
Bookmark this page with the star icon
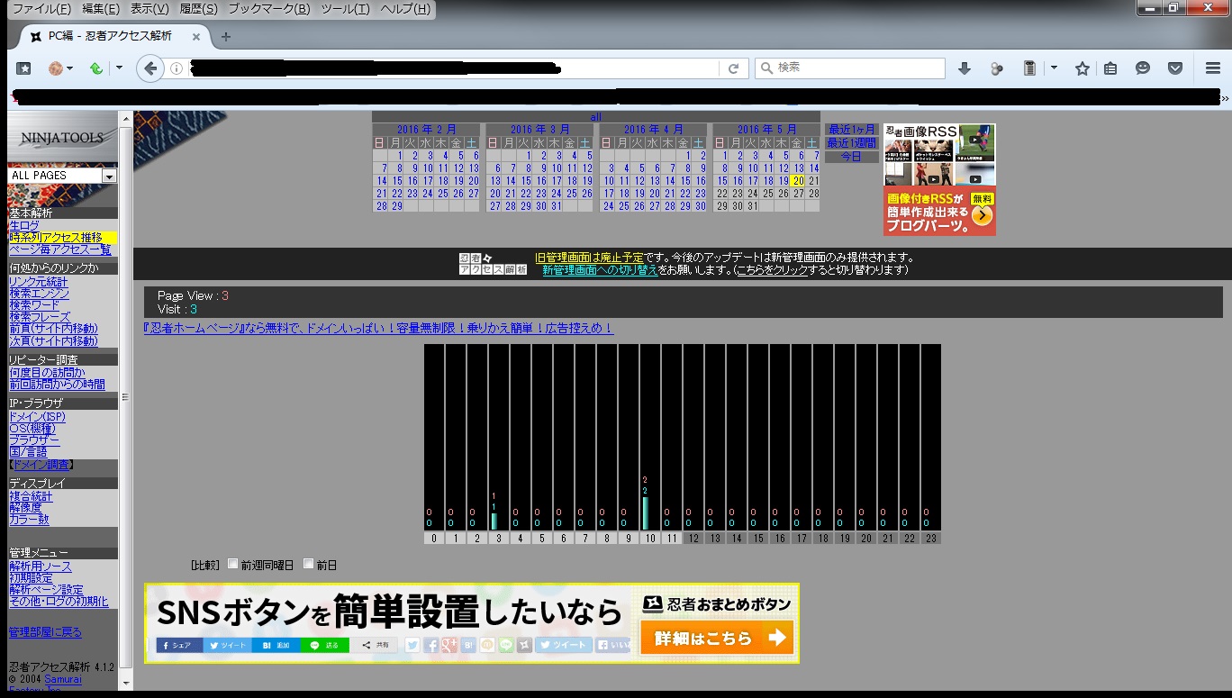[x=1083, y=68]
